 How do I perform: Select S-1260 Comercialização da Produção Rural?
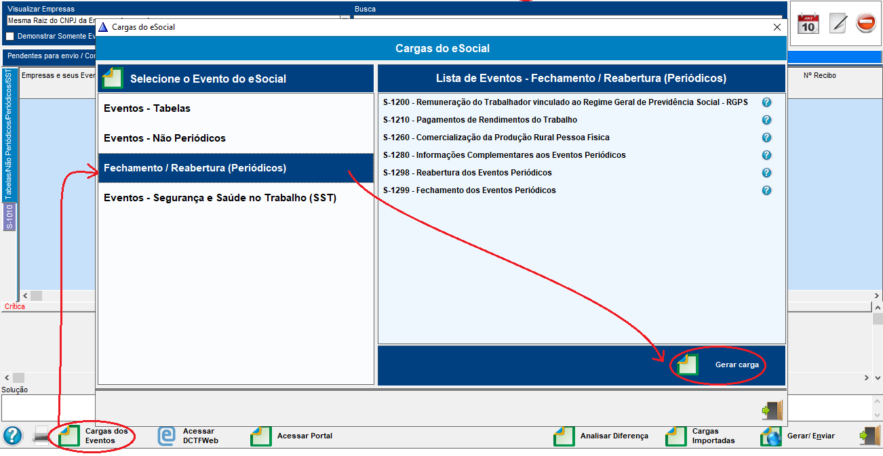496,138
